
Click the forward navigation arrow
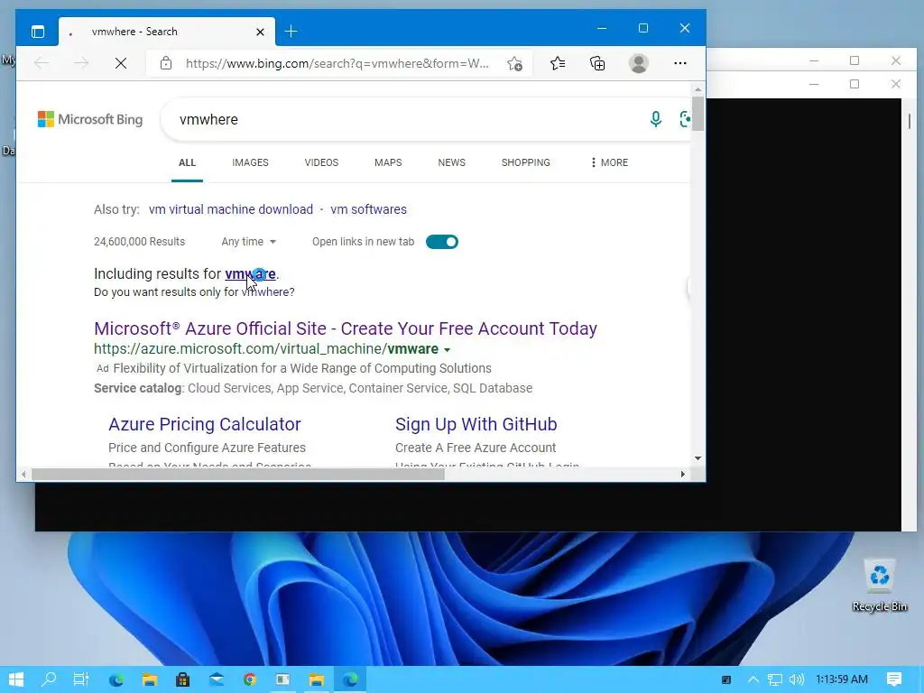[x=81, y=63]
